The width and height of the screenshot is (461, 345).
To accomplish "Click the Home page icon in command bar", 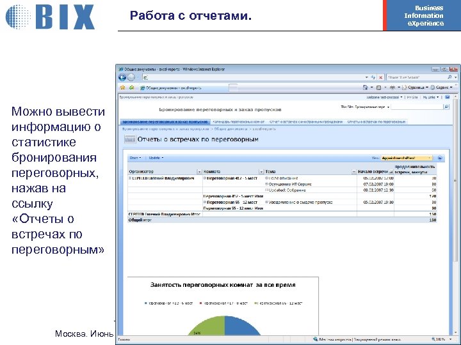I will point(366,88).
